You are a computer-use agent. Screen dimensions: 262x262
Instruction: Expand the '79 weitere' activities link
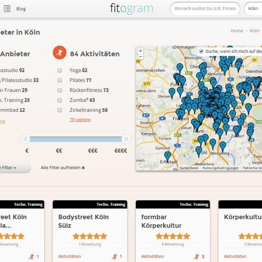tap(80, 120)
